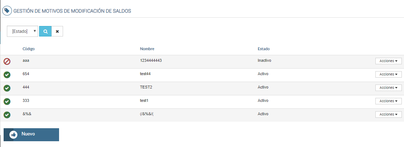Click the red inactive icon for row aaa

(7, 61)
